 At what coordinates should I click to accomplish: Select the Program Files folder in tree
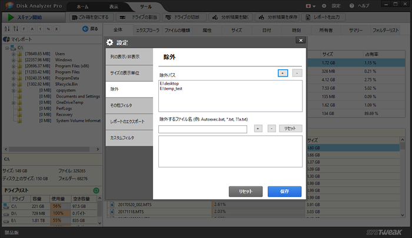tap(67, 72)
